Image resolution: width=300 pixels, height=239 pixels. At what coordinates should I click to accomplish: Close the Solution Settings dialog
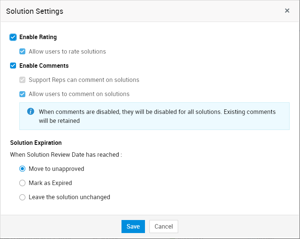click(287, 11)
